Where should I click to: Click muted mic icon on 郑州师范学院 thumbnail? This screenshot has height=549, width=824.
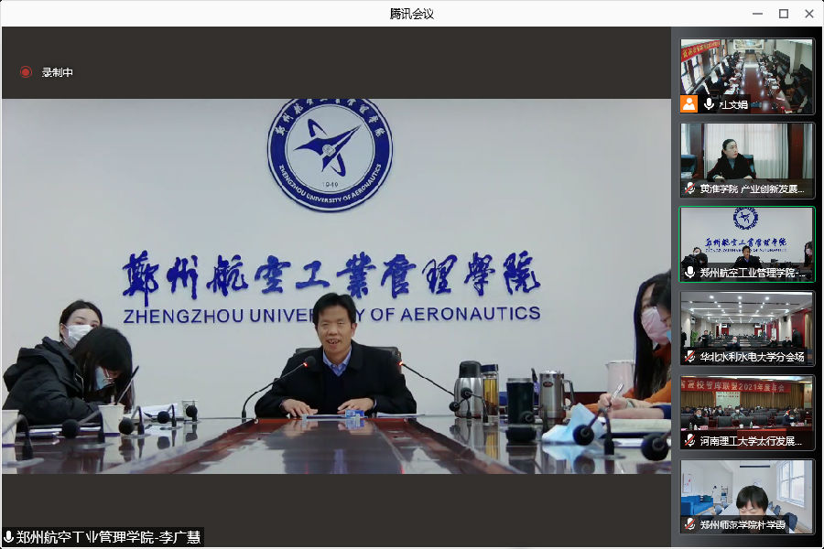point(690,525)
